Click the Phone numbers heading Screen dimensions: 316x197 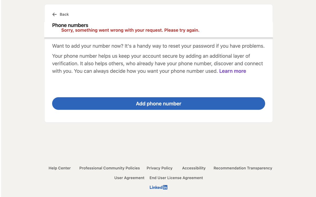[x=70, y=25]
